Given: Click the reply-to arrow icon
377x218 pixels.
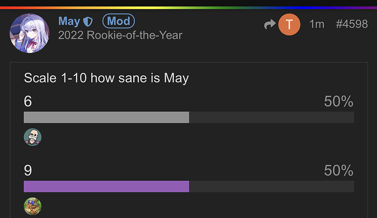Looking at the screenshot, I should (x=269, y=24).
